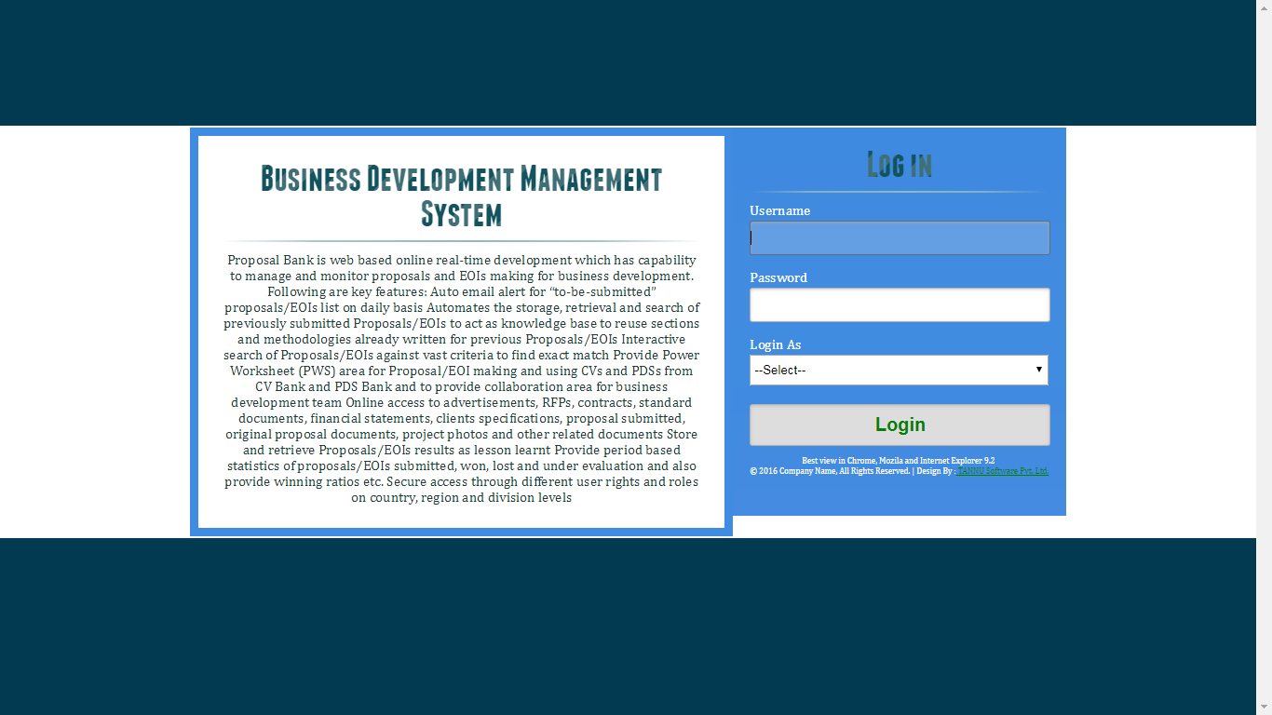1272x715 pixels.
Task: Click the Proposal Bank description paragraph
Action: tap(461, 379)
